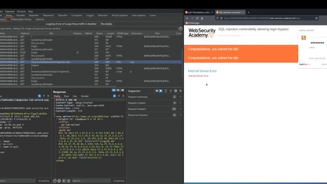The height and width of the screenshot is (184, 327).
Task: Toggle the Request panel pretty-print format icon
Action: pyautogui.click(x=39, y=96)
